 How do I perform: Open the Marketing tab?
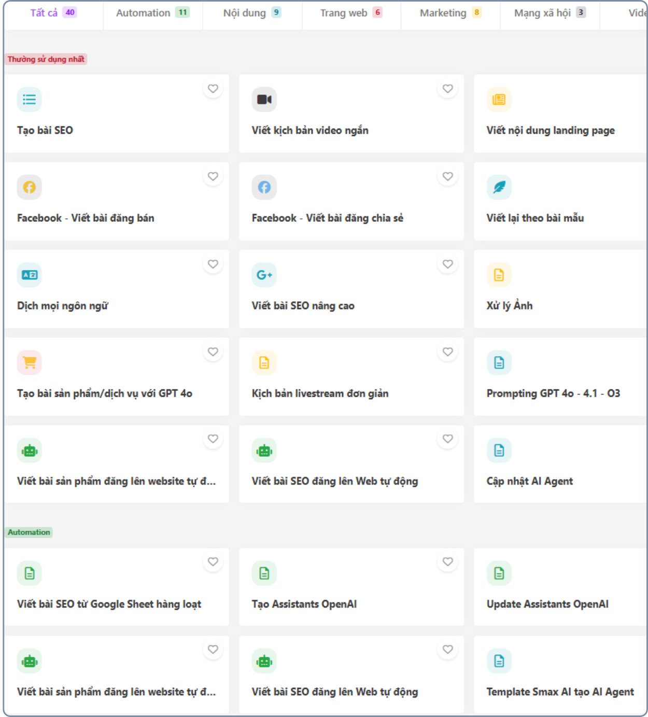pyautogui.click(x=450, y=13)
